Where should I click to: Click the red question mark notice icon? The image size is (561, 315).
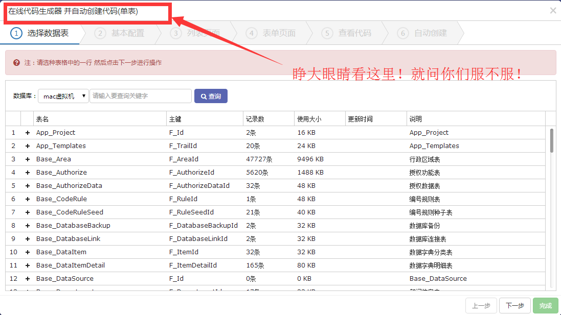(16, 62)
